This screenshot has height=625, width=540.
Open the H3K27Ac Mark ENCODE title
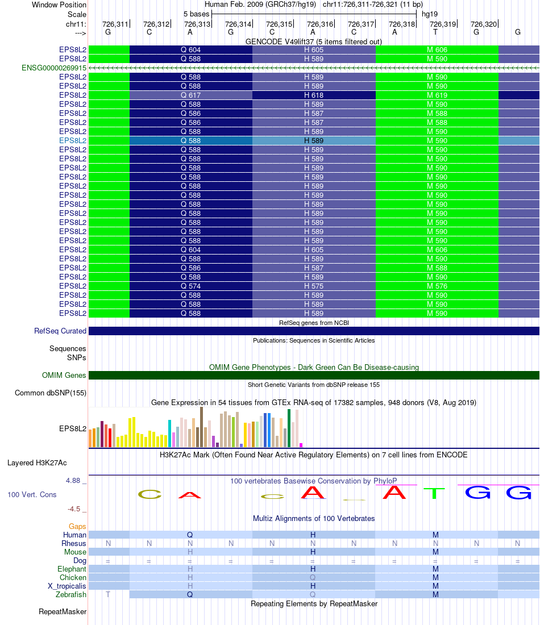(313, 455)
